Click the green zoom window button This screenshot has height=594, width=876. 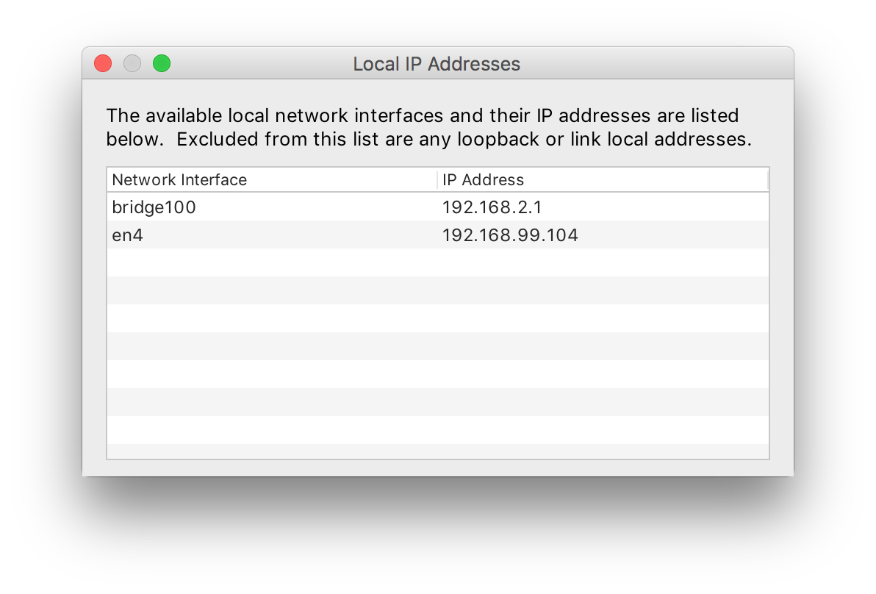coord(162,64)
